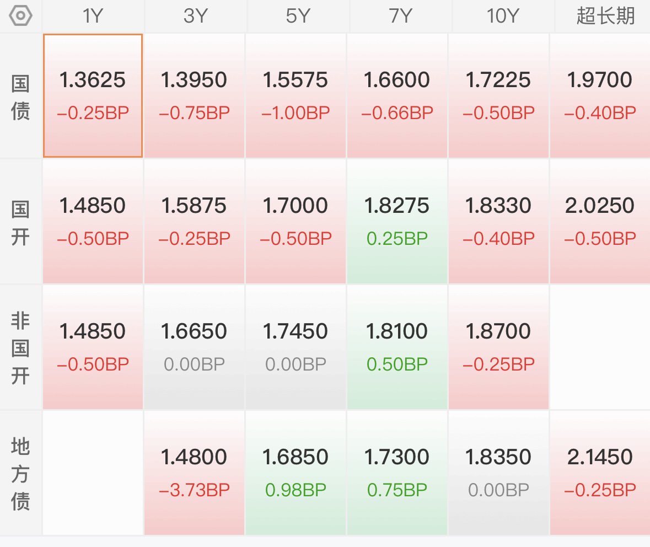Click 非国开 3Y cell showing 1.6650
Viewport: 650px width, 547px height.
pos(194,347)
